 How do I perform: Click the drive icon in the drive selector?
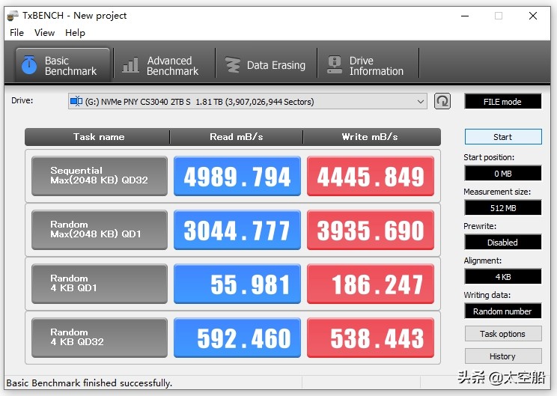click(x=76, y=101)
